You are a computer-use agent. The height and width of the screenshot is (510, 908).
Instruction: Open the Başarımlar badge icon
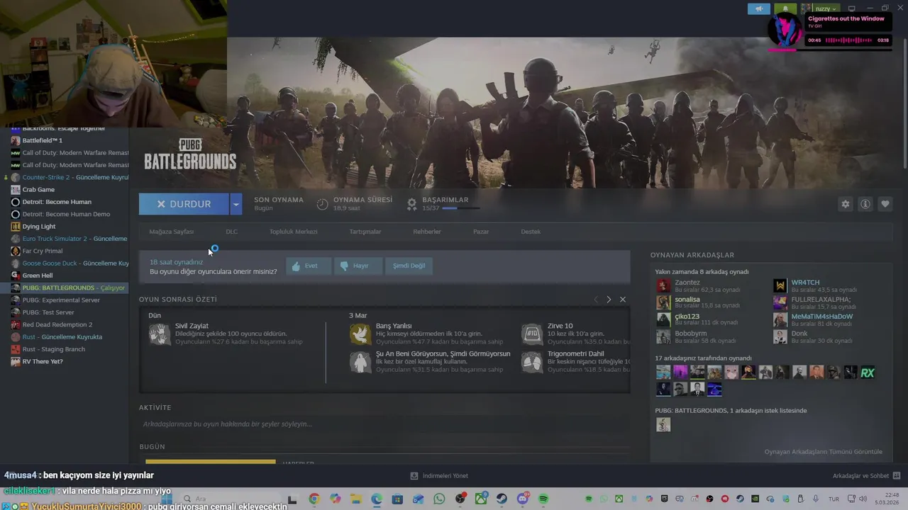[411, 204]
